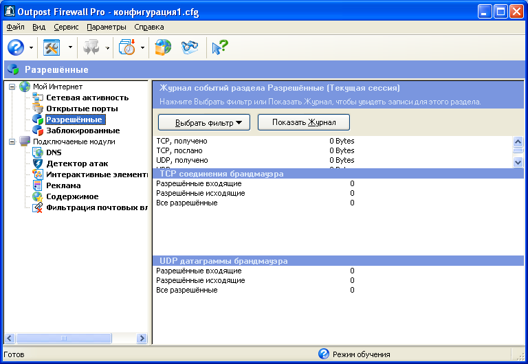Select Разрешённые tree item
Image resolution: width=528 pixels, height=364 pixels.
pos(74,120)
